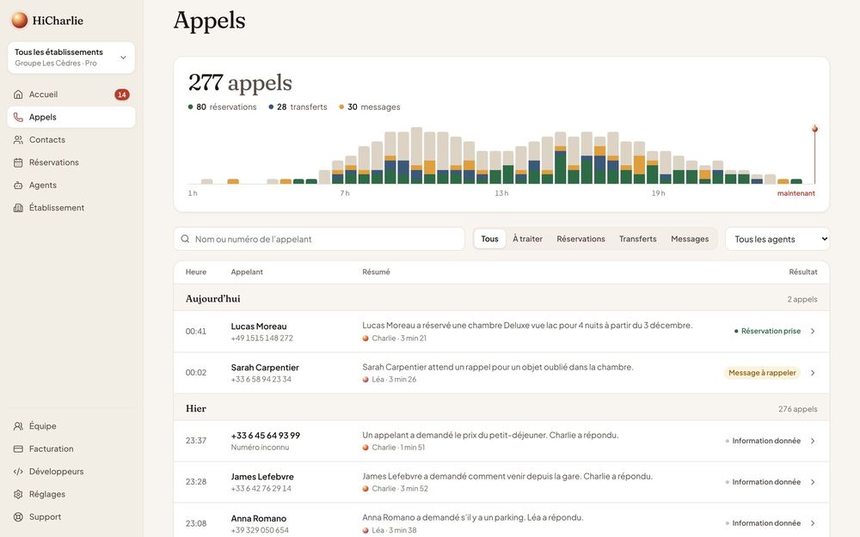This screenshot has width=860, height=537.
Task: Open the chevron for +33 6 45 64 93 99 call
Action: point(813,441)
